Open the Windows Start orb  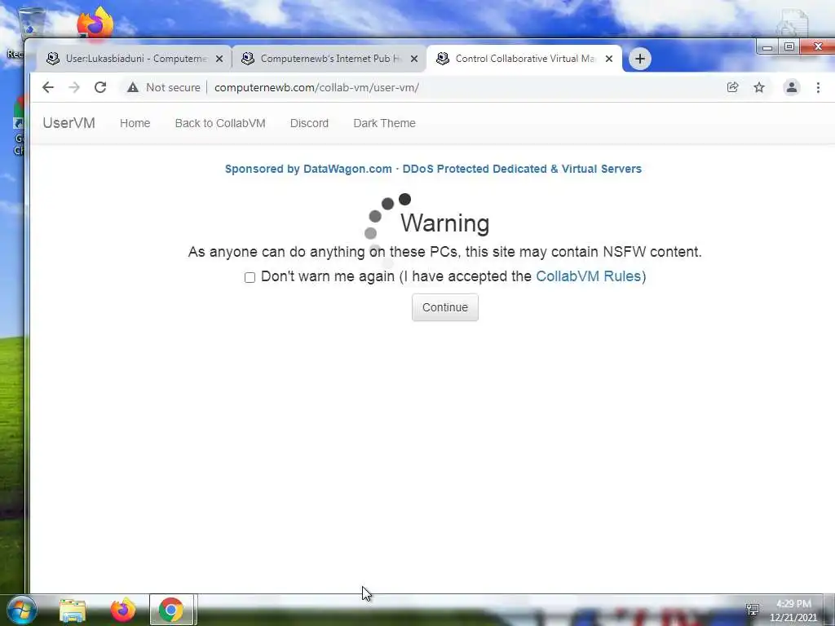[22, 610]
